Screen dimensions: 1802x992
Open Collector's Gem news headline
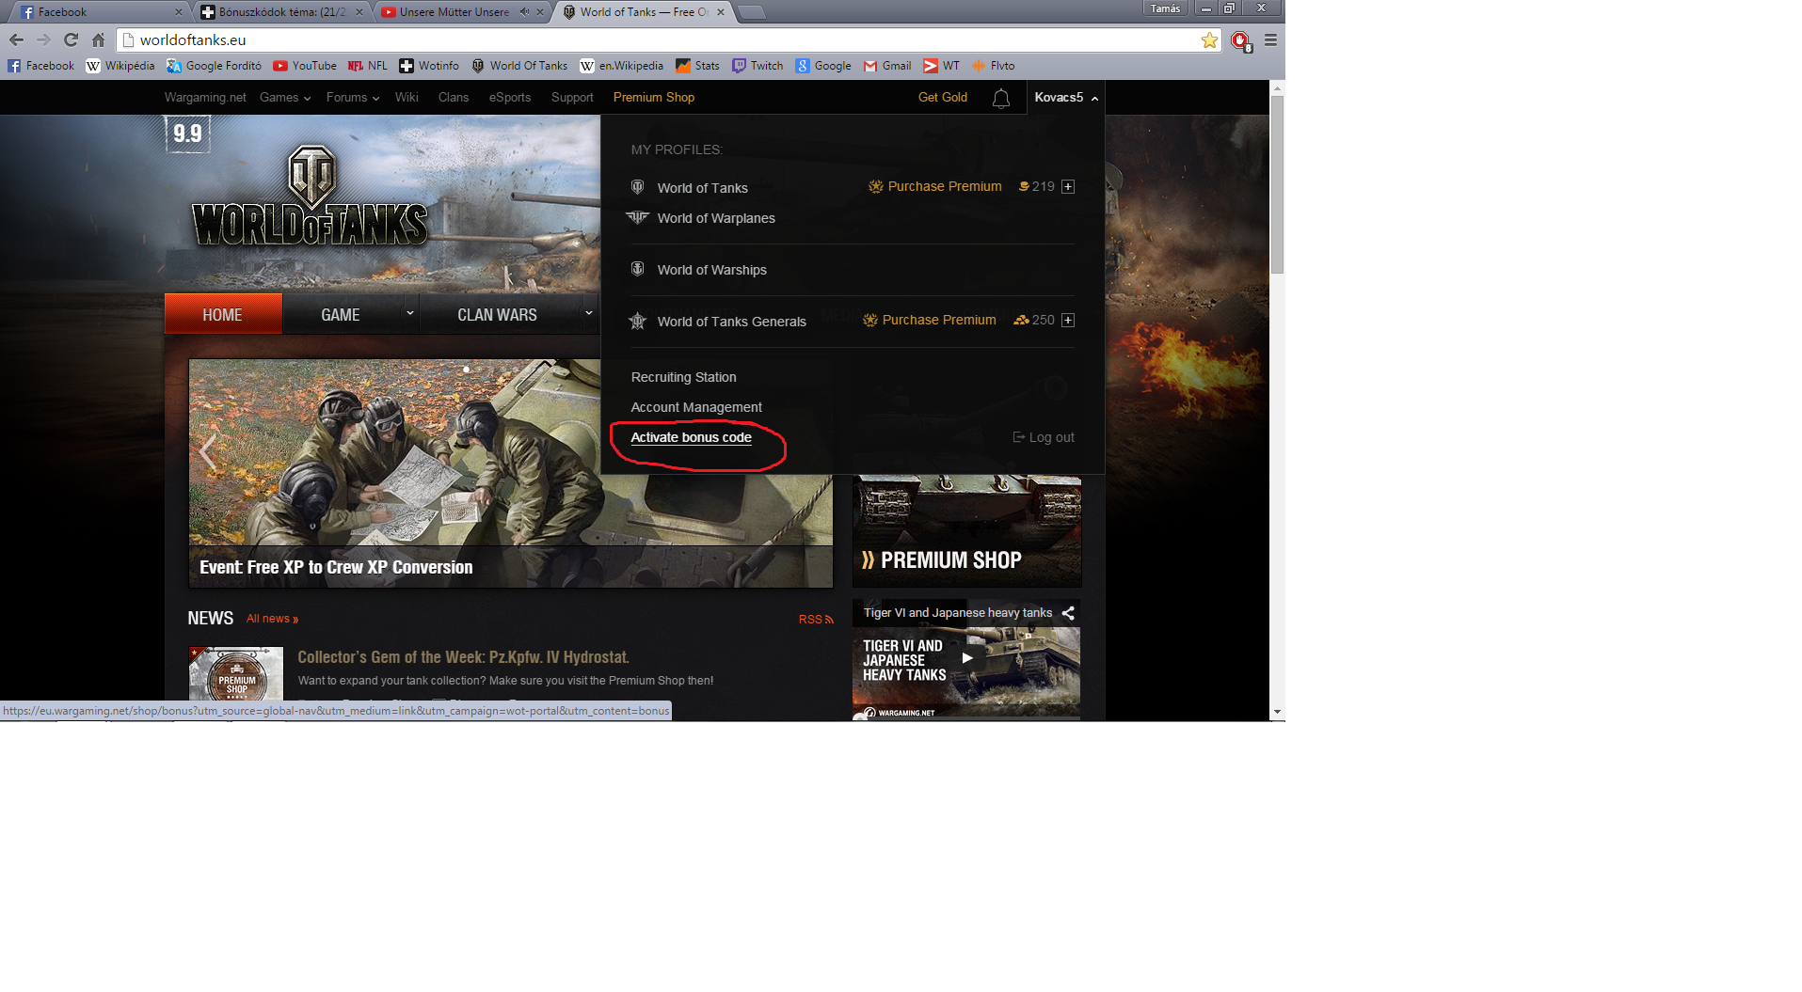(463, 657)
